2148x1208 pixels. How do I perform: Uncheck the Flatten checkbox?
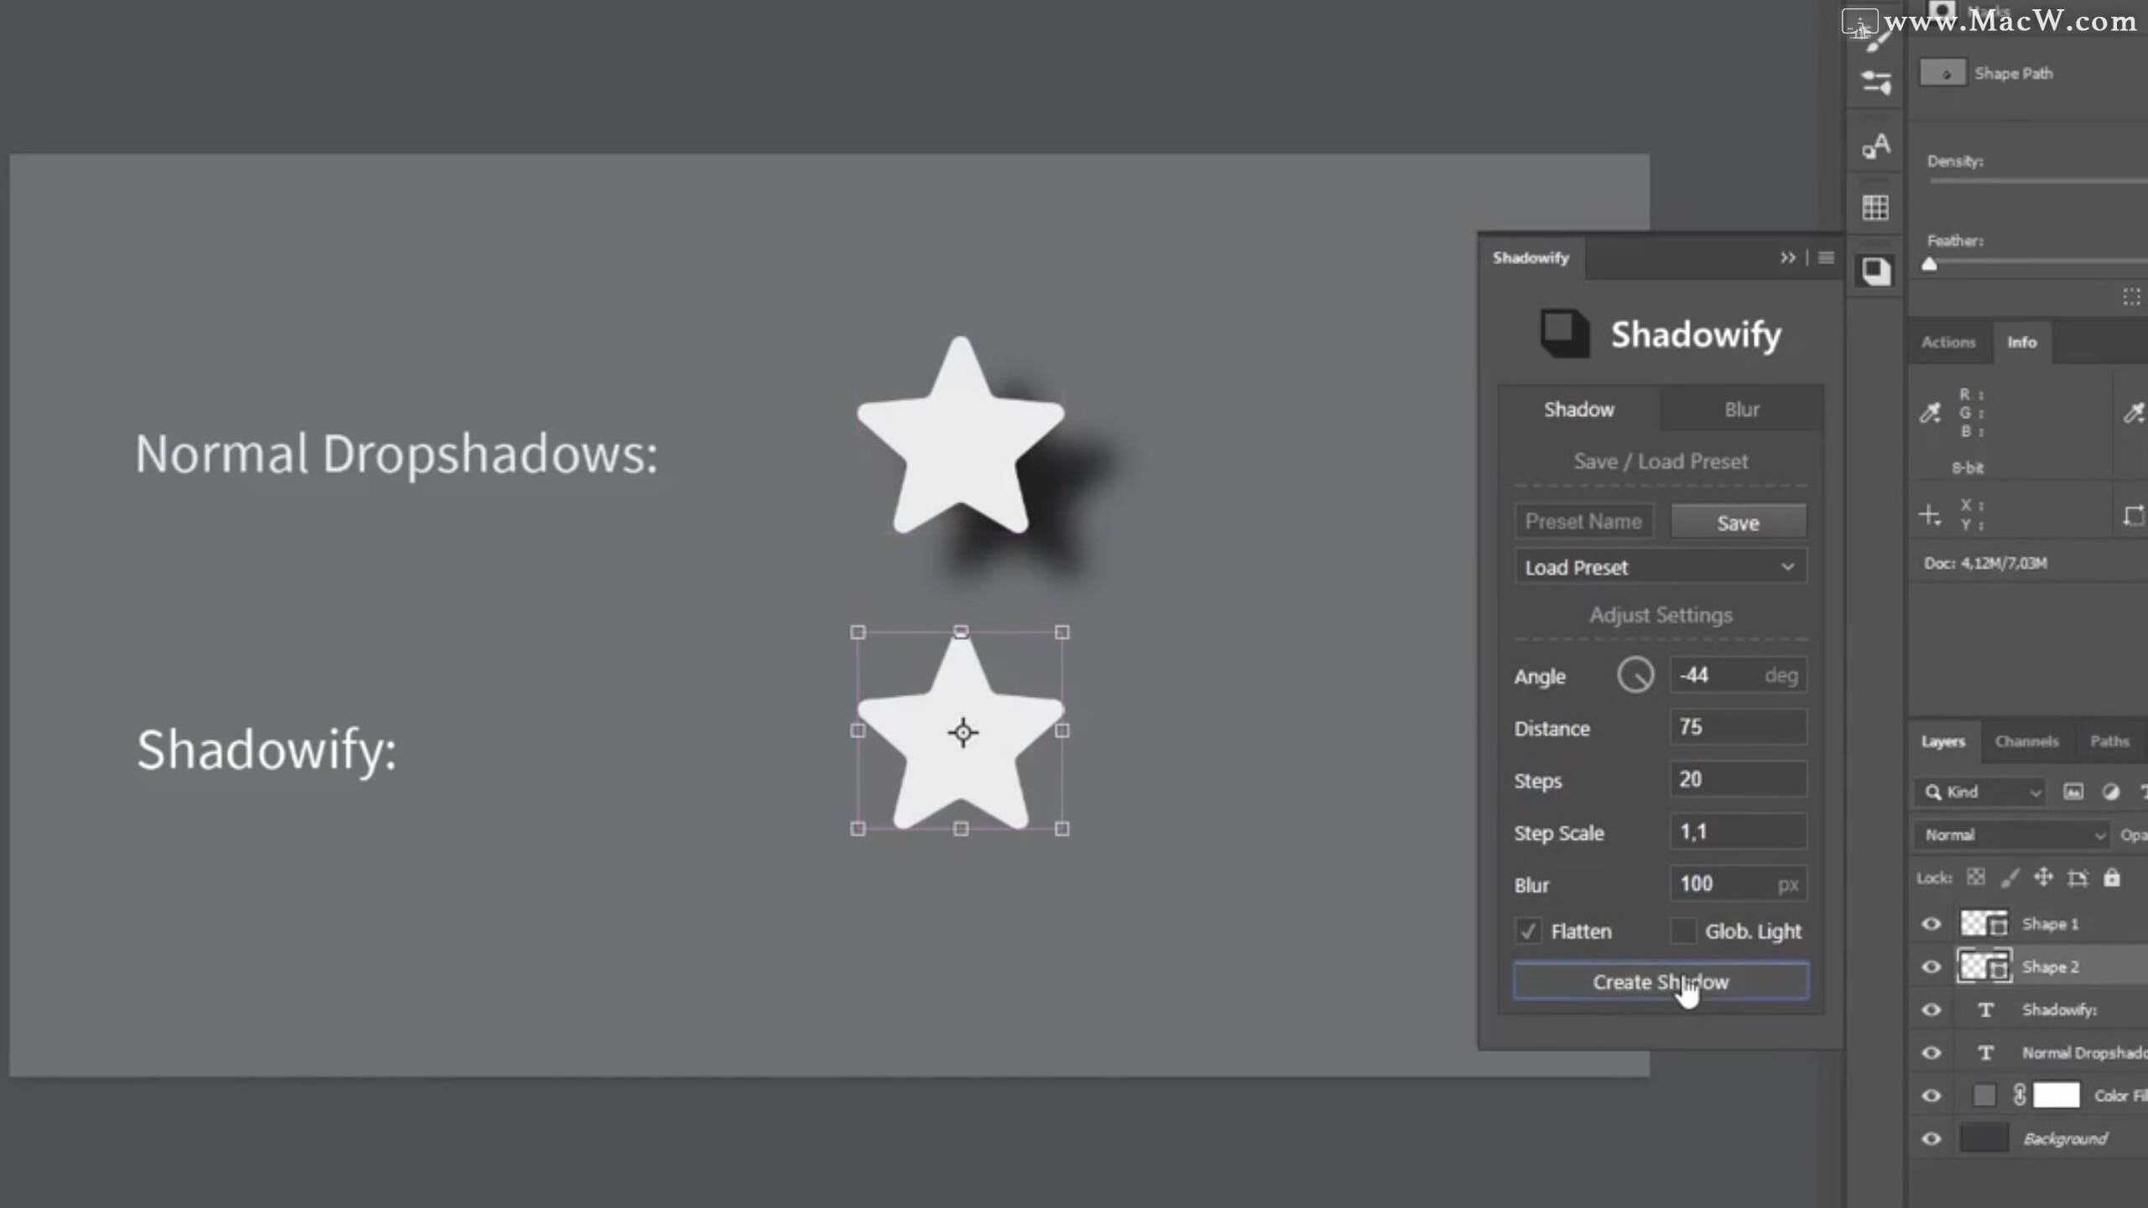pyautogui.click(x=1529, y=931)
